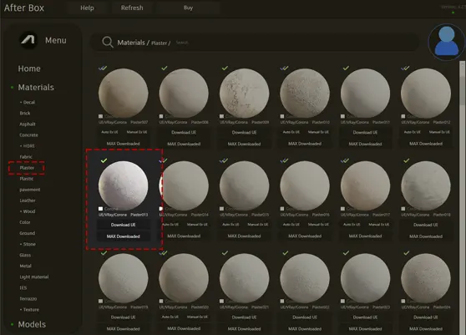Click Download UE for Plaster013
Viewport: 466px width, 335px height.
click(124, 225)
